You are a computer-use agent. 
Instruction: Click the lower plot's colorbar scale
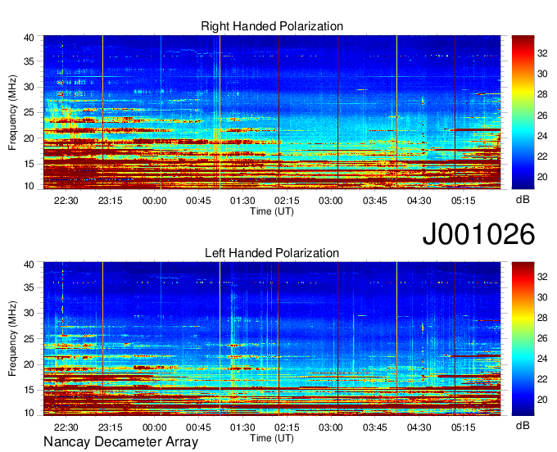(x=523, y=339)
